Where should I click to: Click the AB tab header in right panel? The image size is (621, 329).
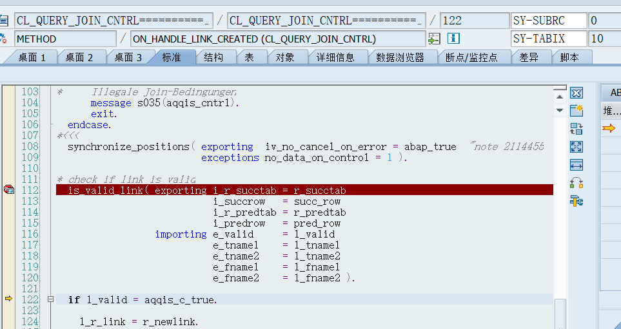coord(611,93)
